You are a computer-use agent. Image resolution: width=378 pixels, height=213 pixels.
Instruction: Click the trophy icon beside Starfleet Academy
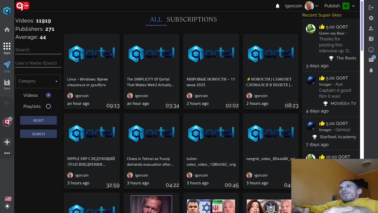[x=315, y=137]
